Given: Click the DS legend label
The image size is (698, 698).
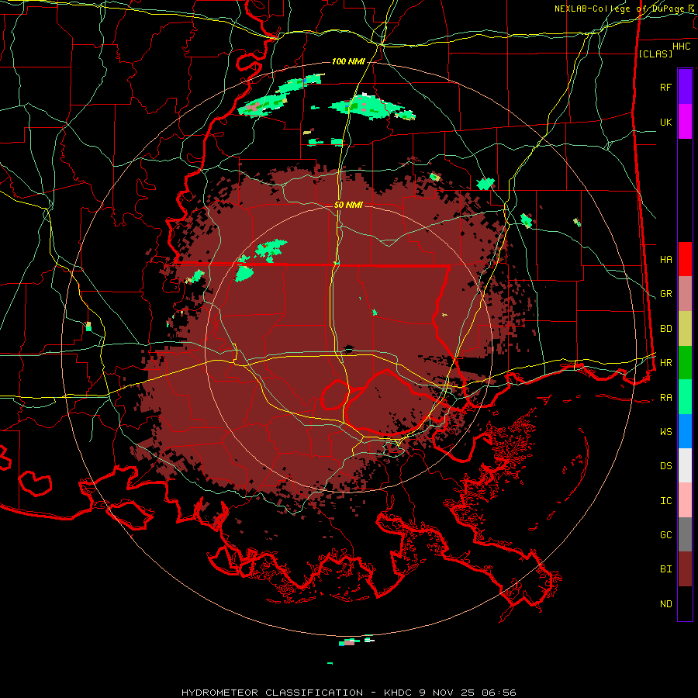Looking at the screenshot, I should coord(665,465).
